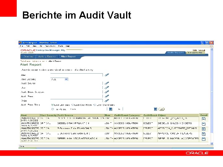Click the flashlight search icon beside Alert field
The height and width of the screenshot is (167, 223).
107,75
